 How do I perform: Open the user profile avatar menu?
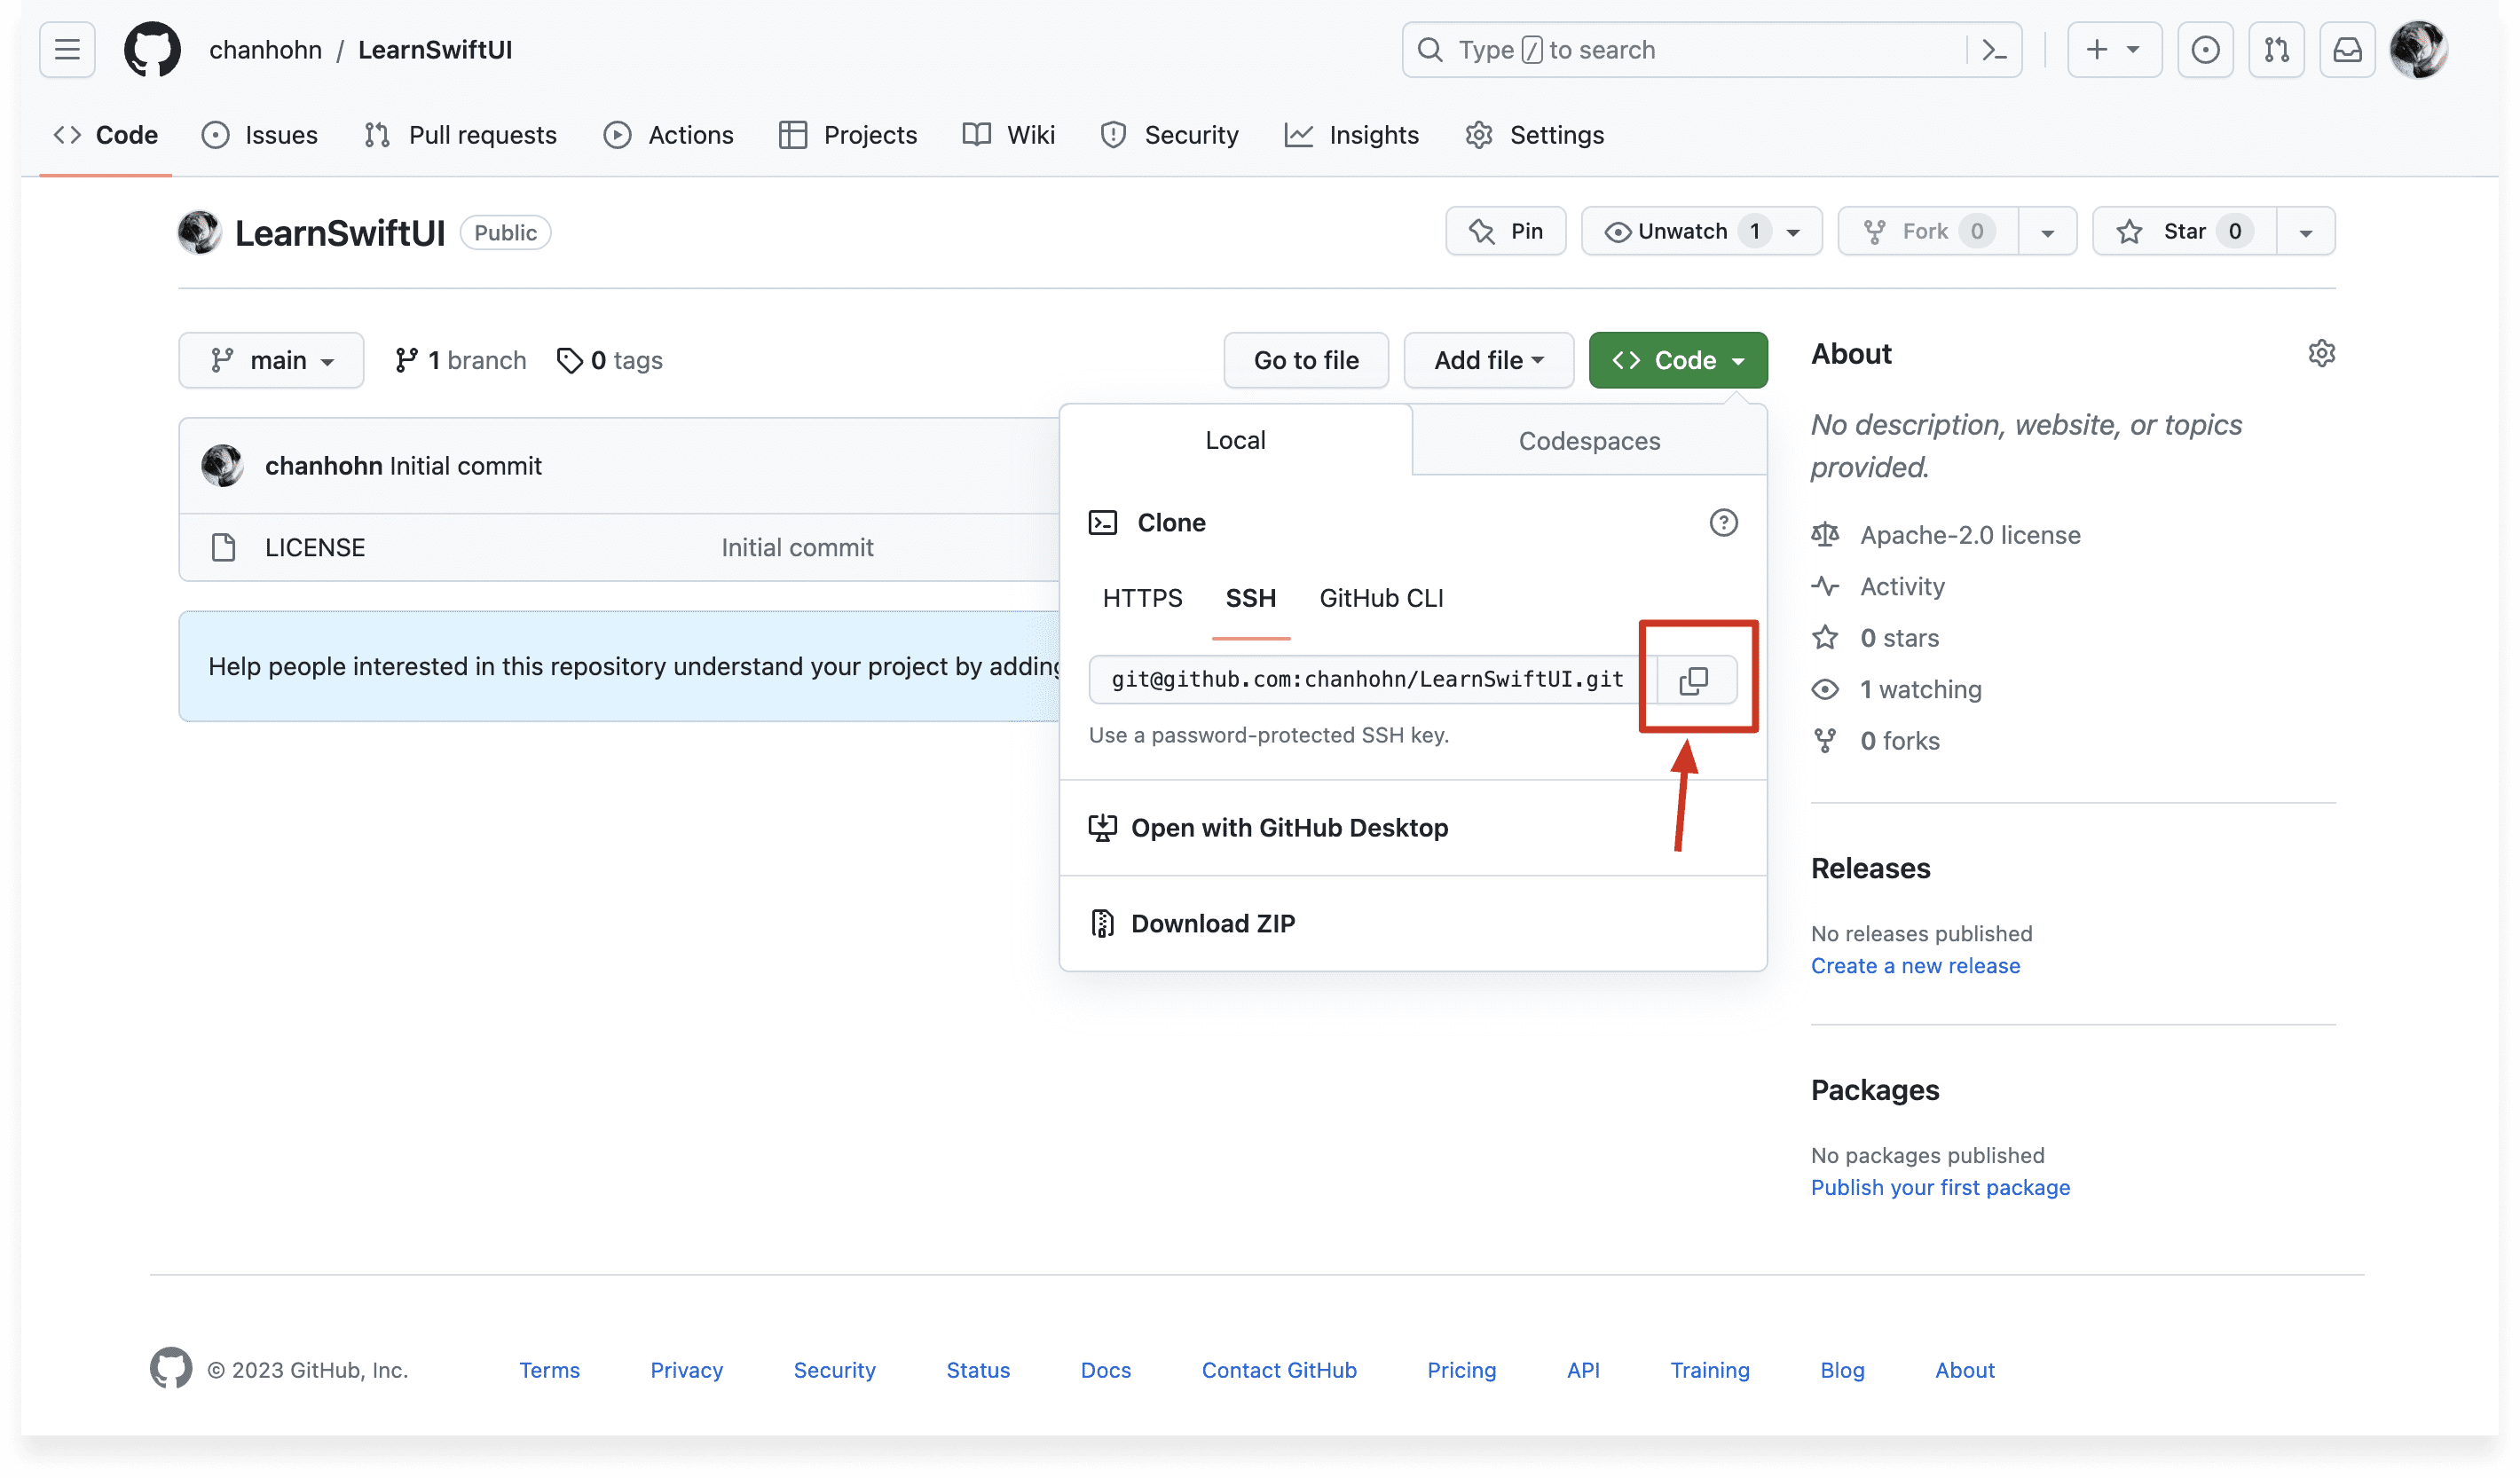2418,49
